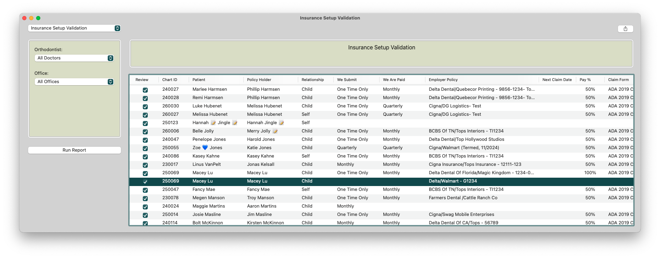Toggle review checkbox for Fancy Mae
The image size is (660, 258).
point(145,190)
